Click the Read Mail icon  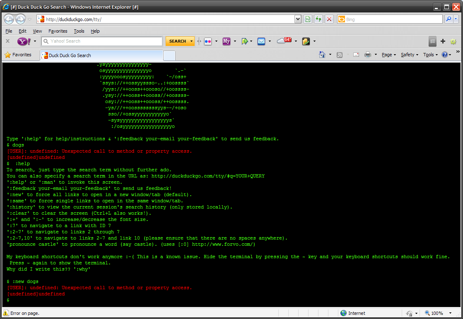[x=356, y=55]
